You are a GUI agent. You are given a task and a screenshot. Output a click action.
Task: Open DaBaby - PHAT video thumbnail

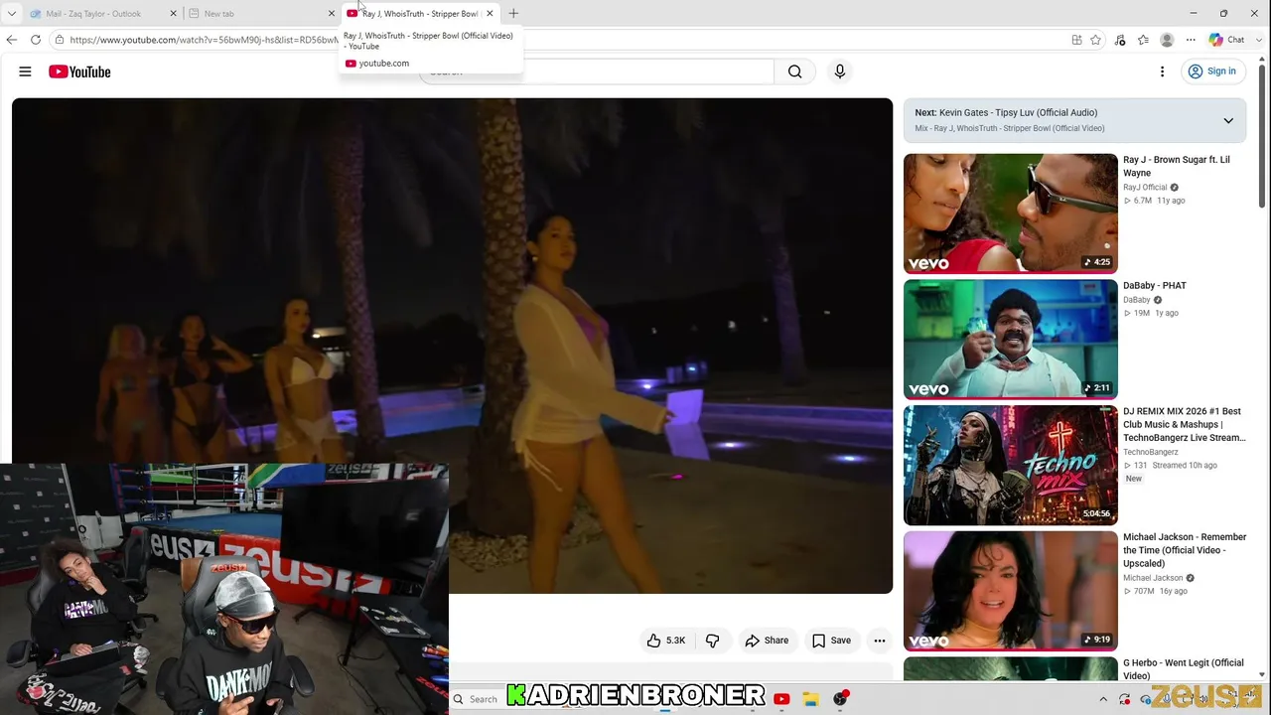click(1011, 340)
